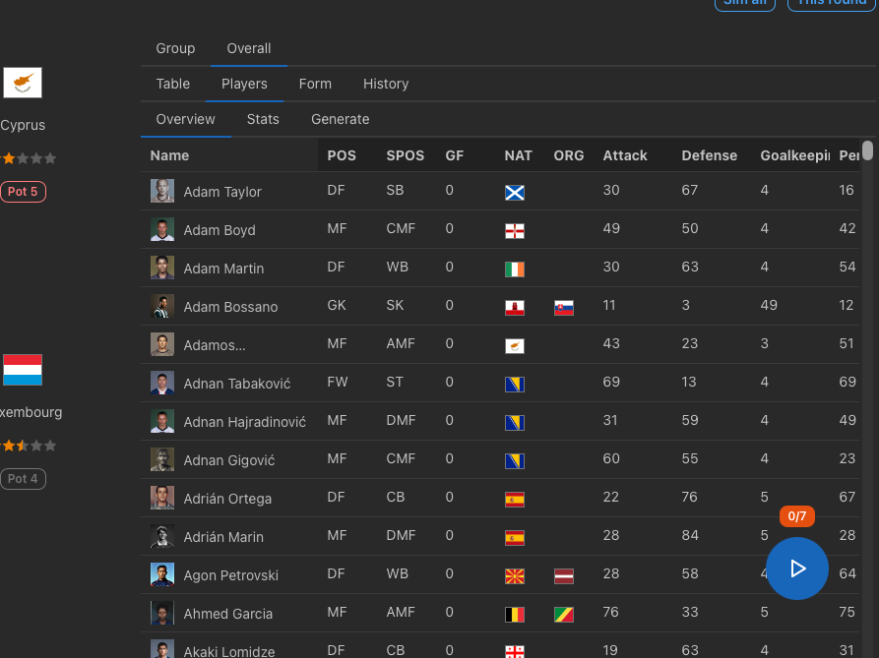Switch to the Group tab
The width and height of the screenshot is (879, 658).
click(175, 48)
